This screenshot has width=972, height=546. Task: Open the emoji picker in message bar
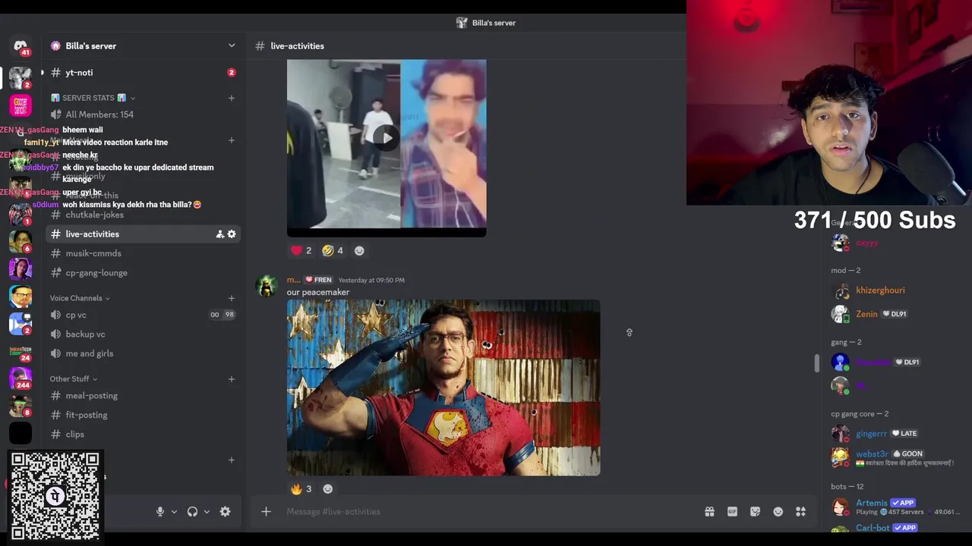click(x=778, y=512)
